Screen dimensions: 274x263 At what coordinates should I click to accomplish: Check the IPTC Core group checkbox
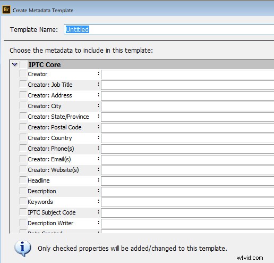coord(23,64)
